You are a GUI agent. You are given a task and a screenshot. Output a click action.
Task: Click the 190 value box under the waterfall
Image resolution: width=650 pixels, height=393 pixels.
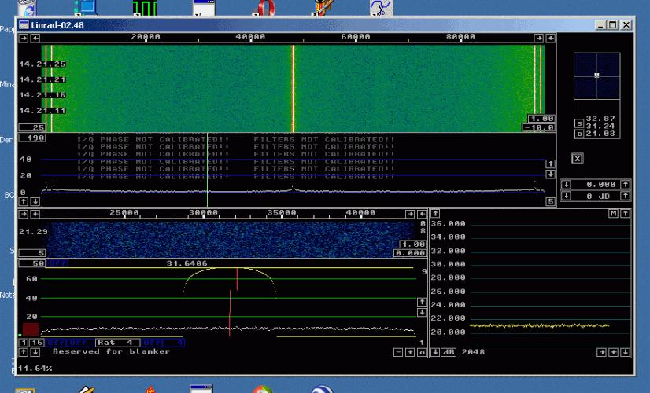pyautogui.click(x=31, y=138)
